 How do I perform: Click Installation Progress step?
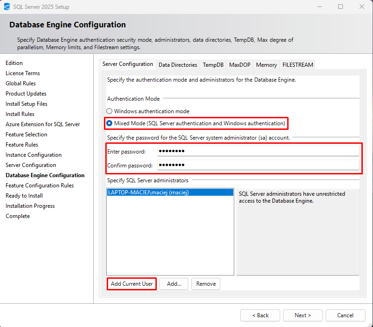click(x=30, y=206)
